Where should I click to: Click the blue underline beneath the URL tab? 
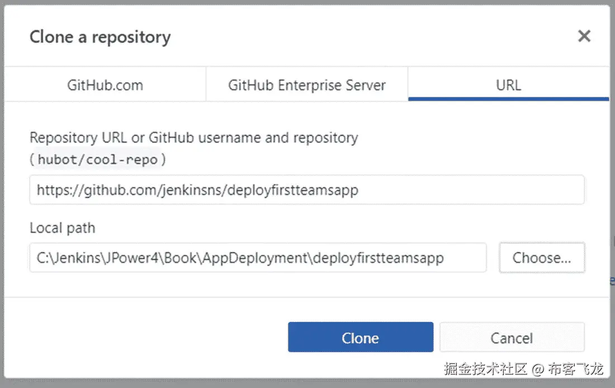pos(508,99)
